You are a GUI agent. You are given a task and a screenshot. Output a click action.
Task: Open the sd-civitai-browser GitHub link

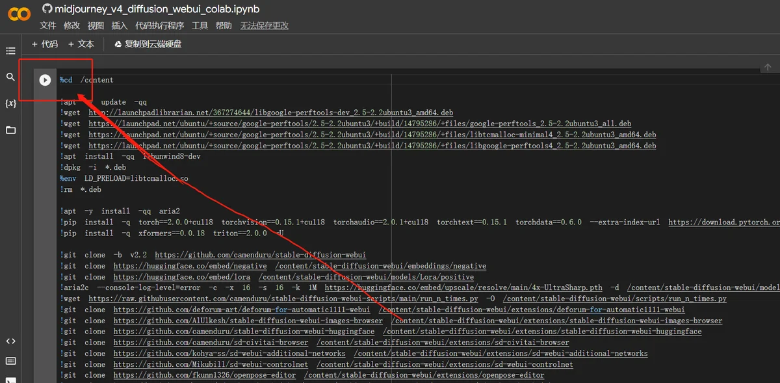[211, 342]
